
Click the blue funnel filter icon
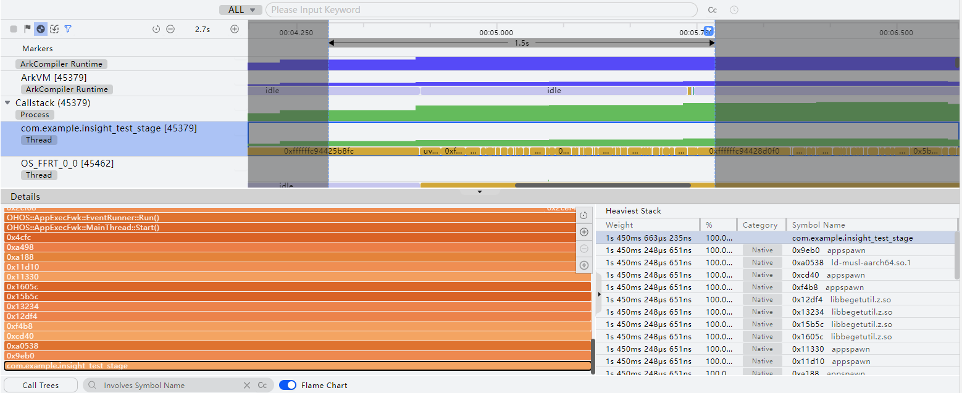(x=68, y=29)
